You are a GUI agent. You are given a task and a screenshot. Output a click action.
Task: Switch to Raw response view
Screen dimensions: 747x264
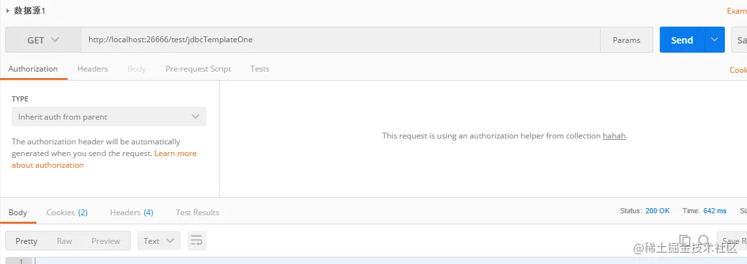[64, 241]
